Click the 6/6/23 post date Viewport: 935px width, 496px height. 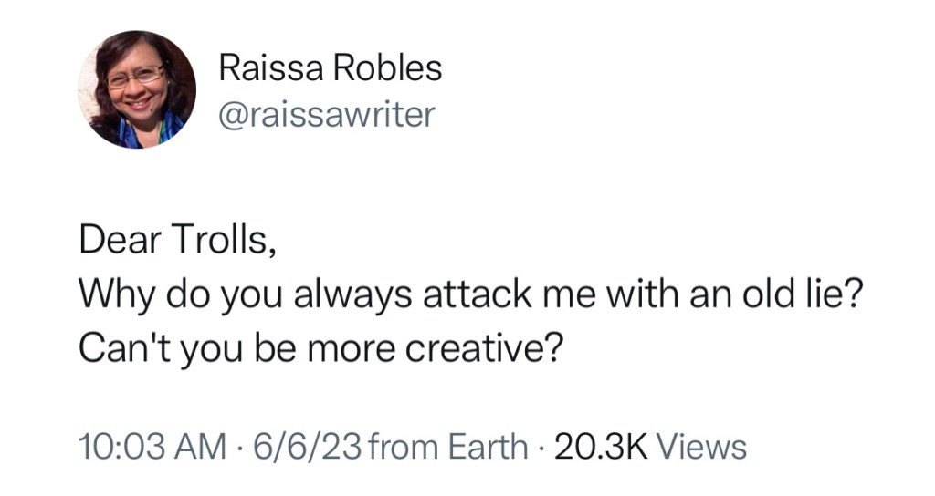(307, 447)
